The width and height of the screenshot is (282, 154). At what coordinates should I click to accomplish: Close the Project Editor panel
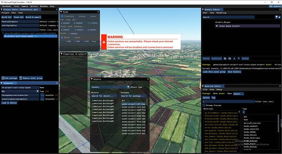coord(57,9)
